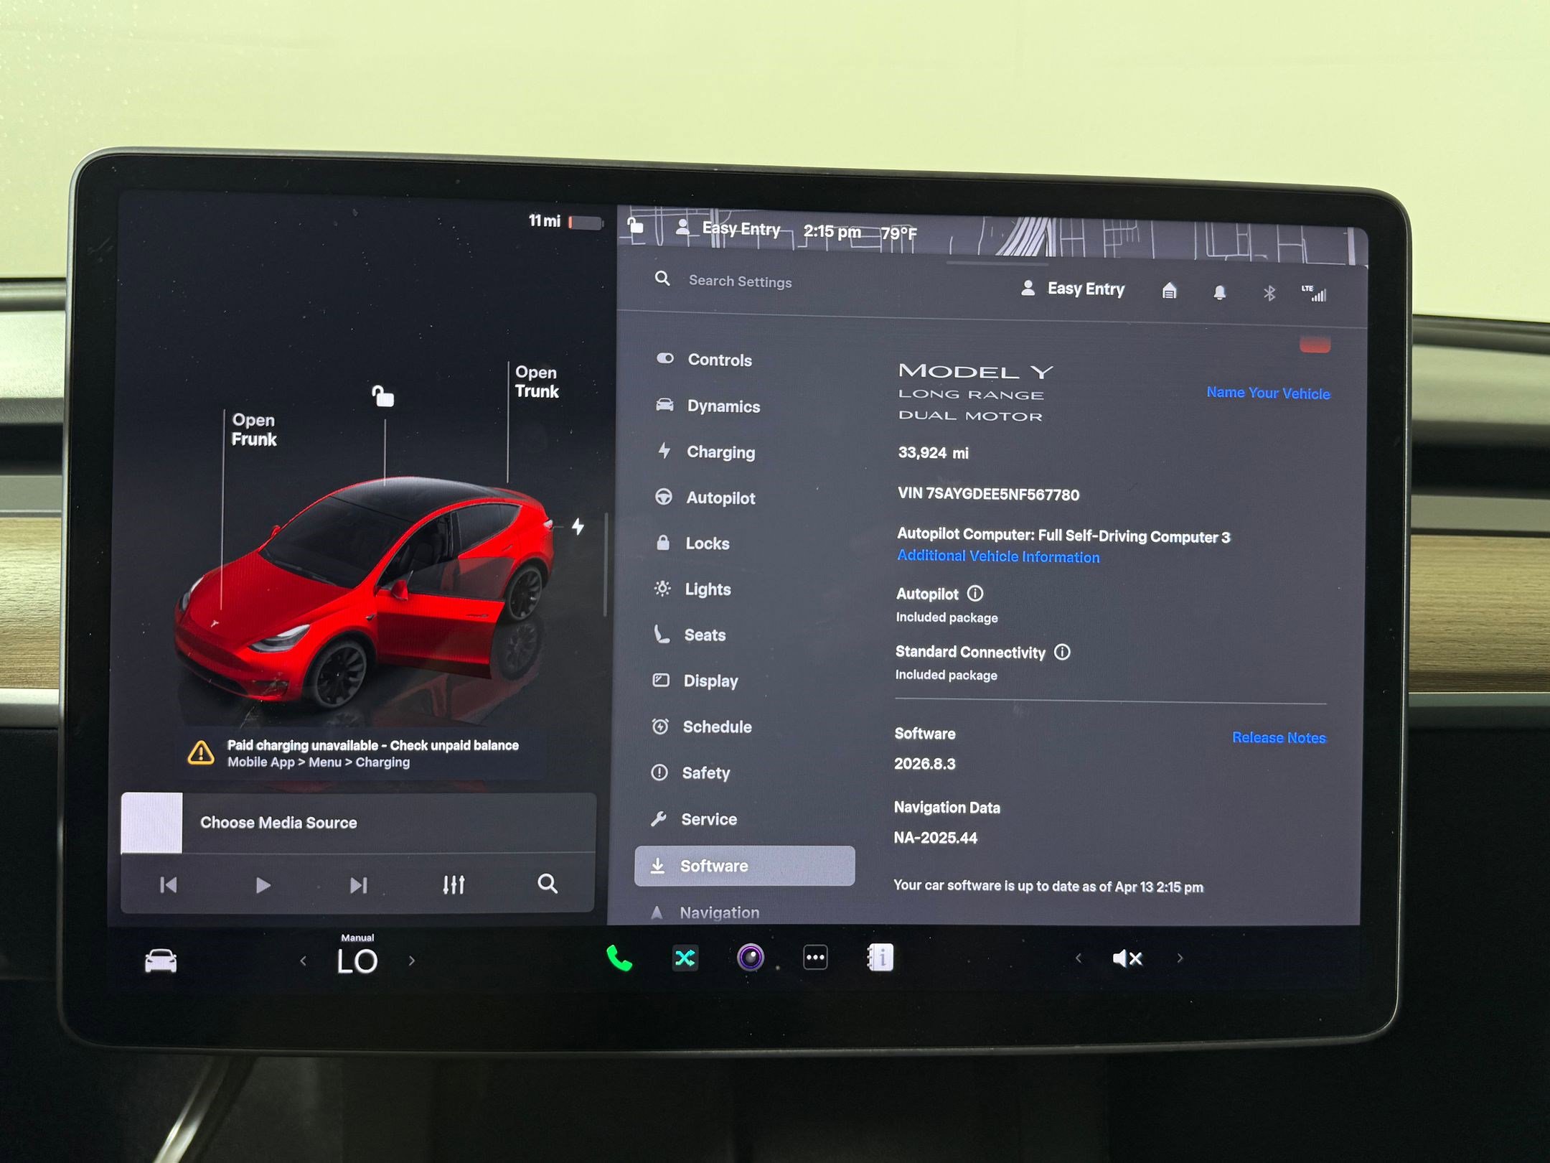Lower volume with left arrow
The width and height of the screenshot is (1550, 1163).
coord(1078,958)
